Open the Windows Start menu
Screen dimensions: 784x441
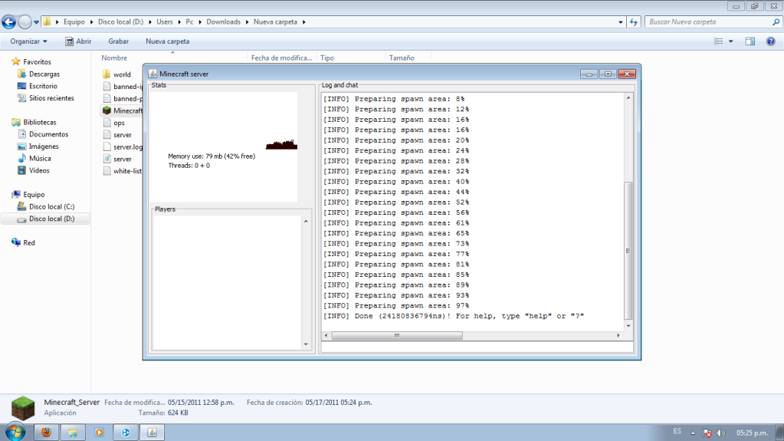(x=15, y=432)
